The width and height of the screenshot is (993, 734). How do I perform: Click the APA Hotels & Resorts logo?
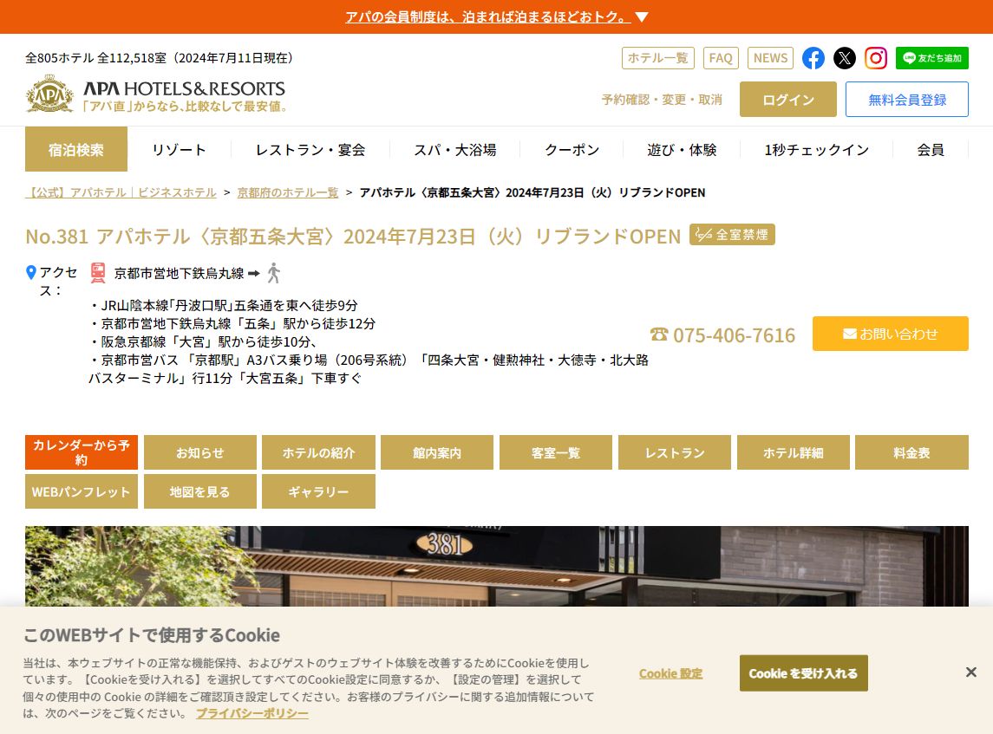155,95
